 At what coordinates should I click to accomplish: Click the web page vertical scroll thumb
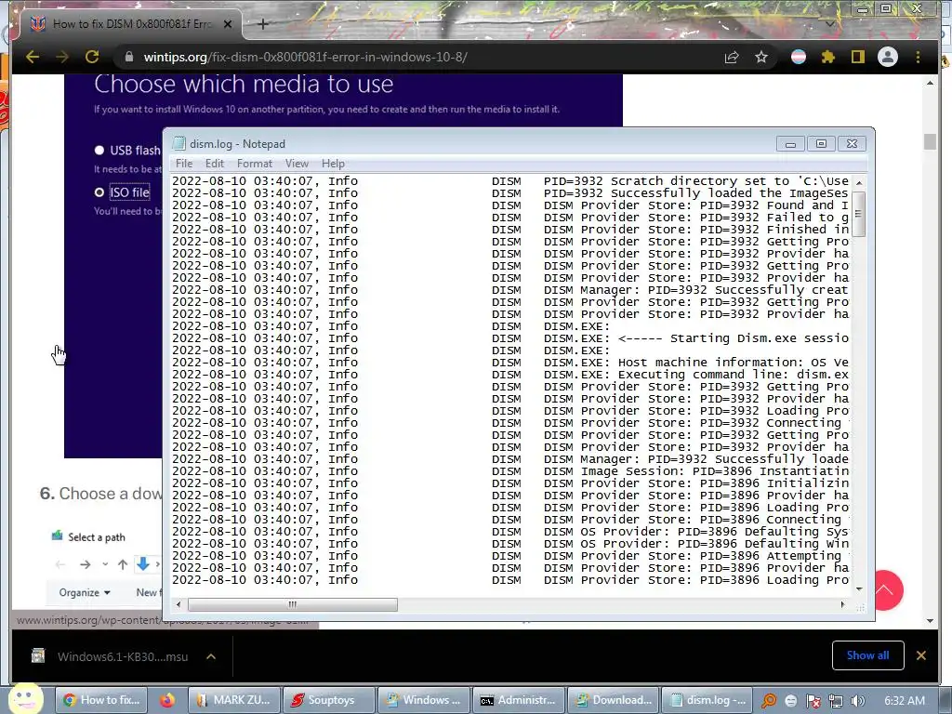click(x=930, y=141)
